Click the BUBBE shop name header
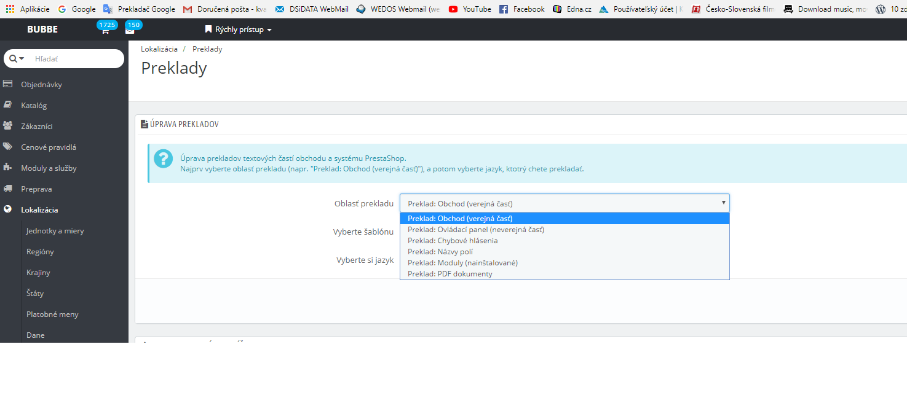The height and width of the screenshot is (398, 907). 42,29
